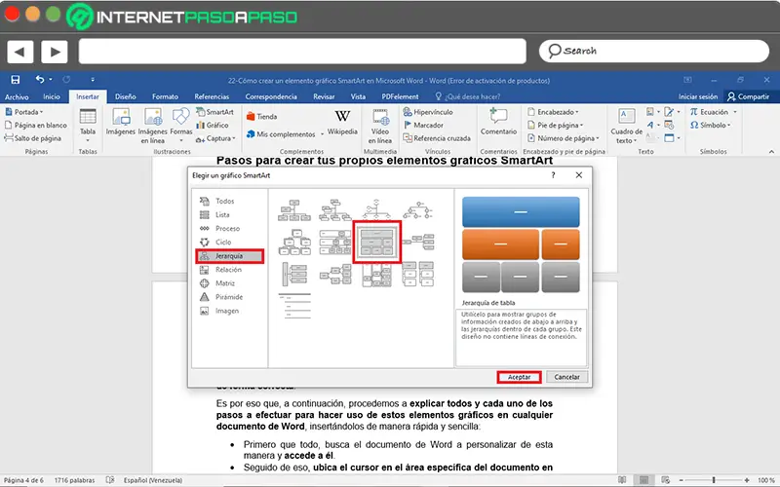Click the browser address bar

point(302,52)
